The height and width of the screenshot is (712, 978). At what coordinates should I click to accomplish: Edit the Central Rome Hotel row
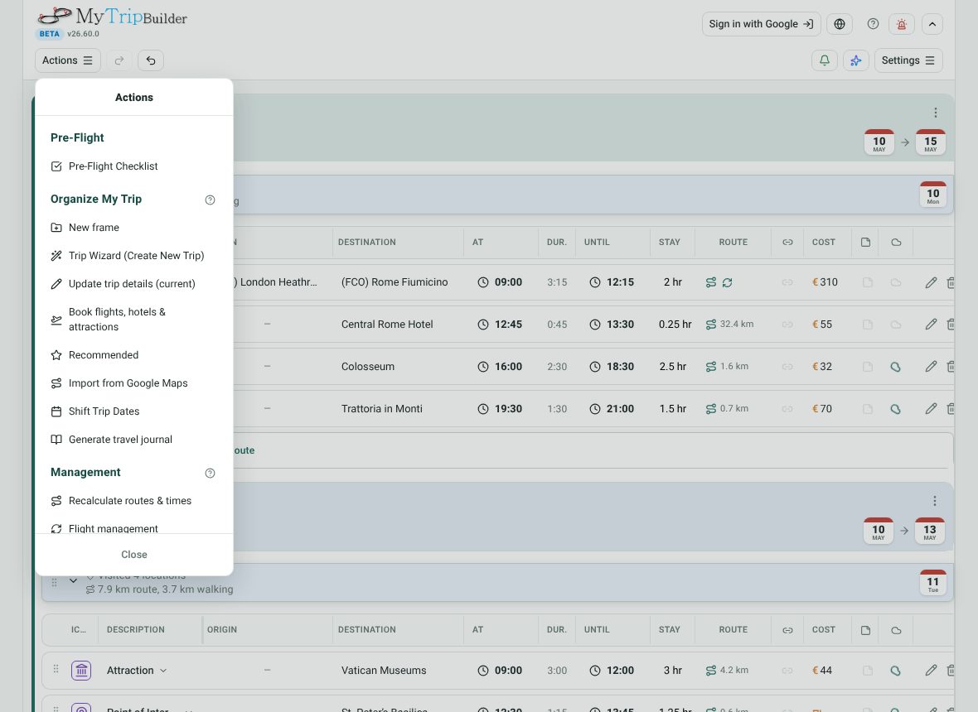pos(931,325)
